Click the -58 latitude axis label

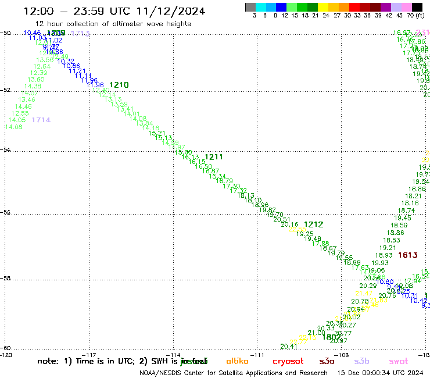point(5,279)
